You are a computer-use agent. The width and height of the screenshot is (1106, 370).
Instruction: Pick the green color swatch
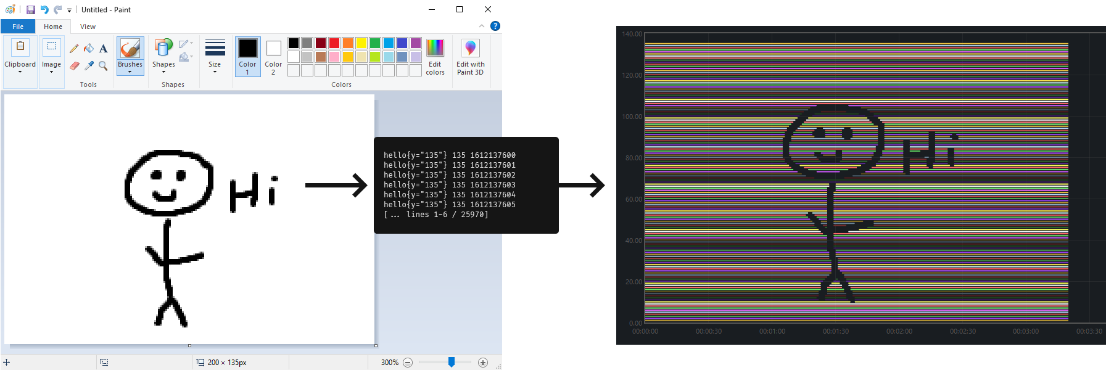click(375, 43)
